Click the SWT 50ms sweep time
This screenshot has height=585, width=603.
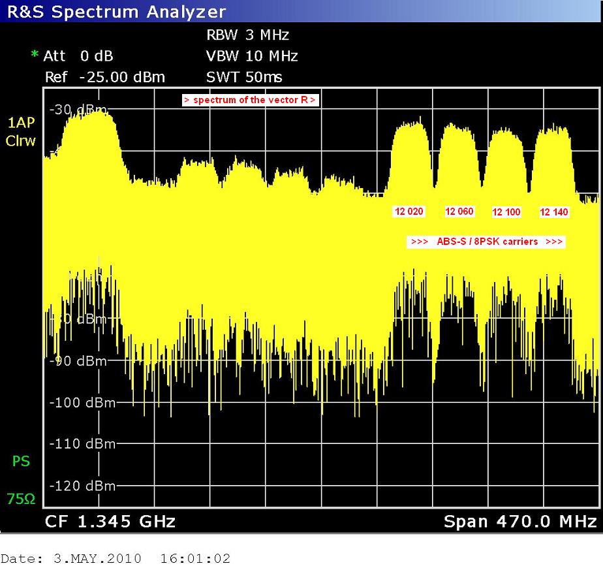click(244, 77)
